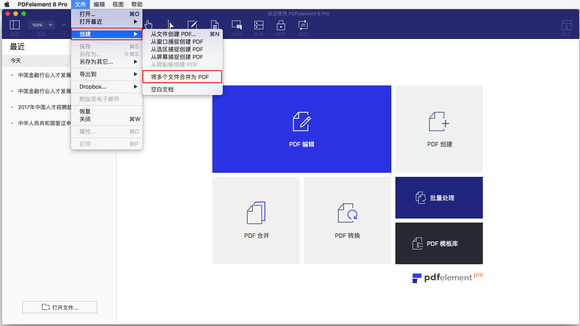Open the 帮助 menu
Viewport: 580px width, 326px height.
coord(136,4)
